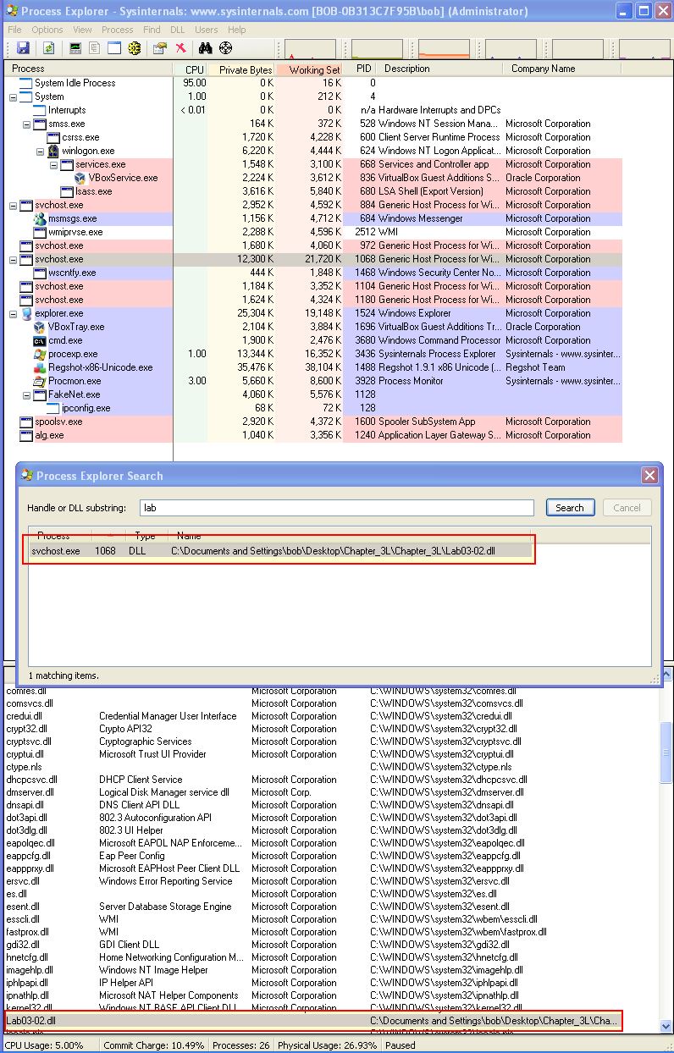Collapse the explorer.exe process tree
Image resolution: width=674 pixels, height=1053 pixels.
14,313
